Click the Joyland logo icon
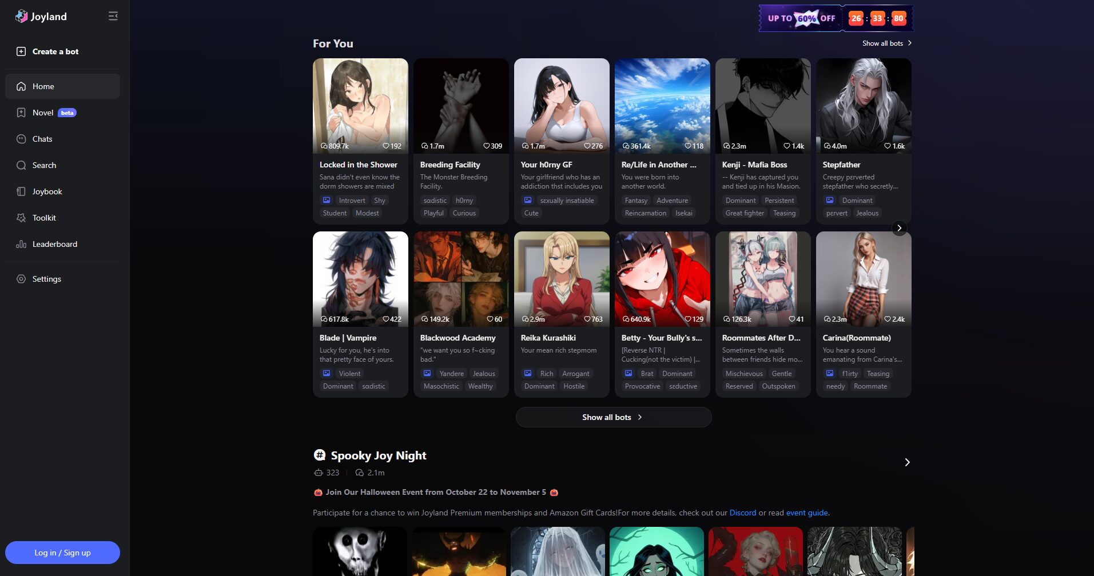The height and width of the screenshot is (576, 1094). [x=21, y=17]
